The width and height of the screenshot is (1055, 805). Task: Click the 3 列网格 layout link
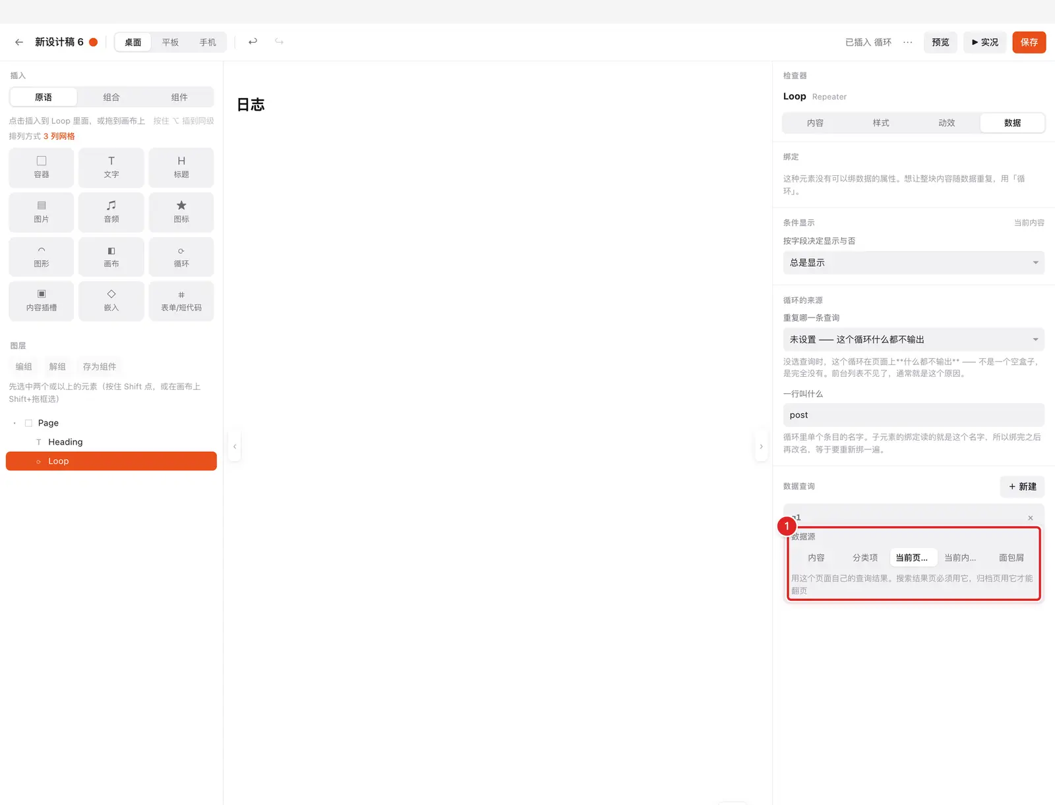59,136
